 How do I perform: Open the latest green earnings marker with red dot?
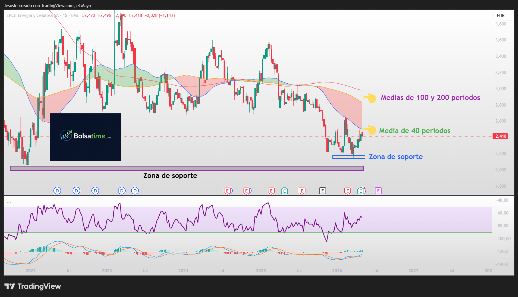point(361,191)
